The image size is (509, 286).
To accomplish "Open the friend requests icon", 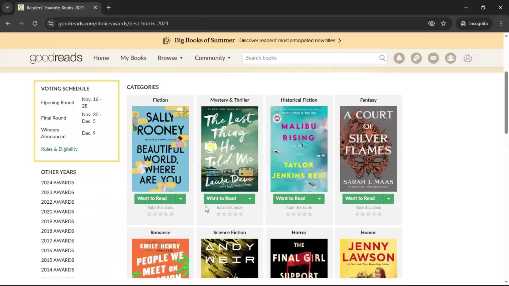I will point(450,58).
